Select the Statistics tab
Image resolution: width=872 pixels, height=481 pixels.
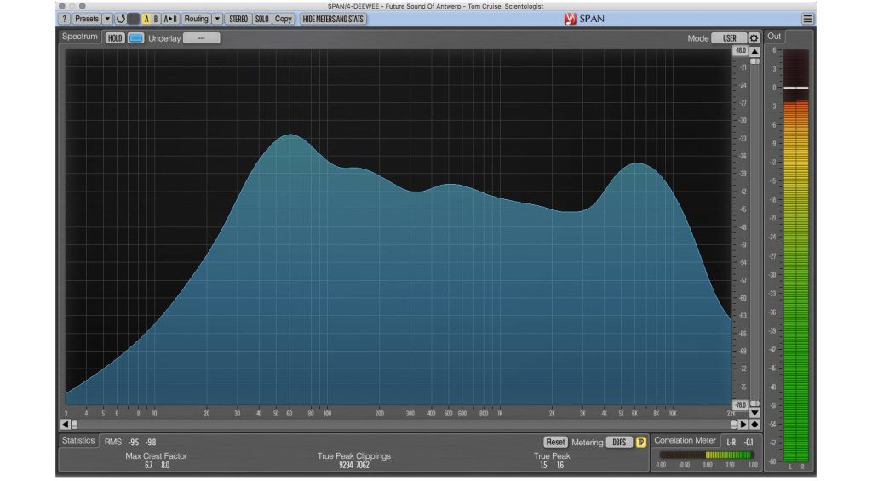(78, 441)
